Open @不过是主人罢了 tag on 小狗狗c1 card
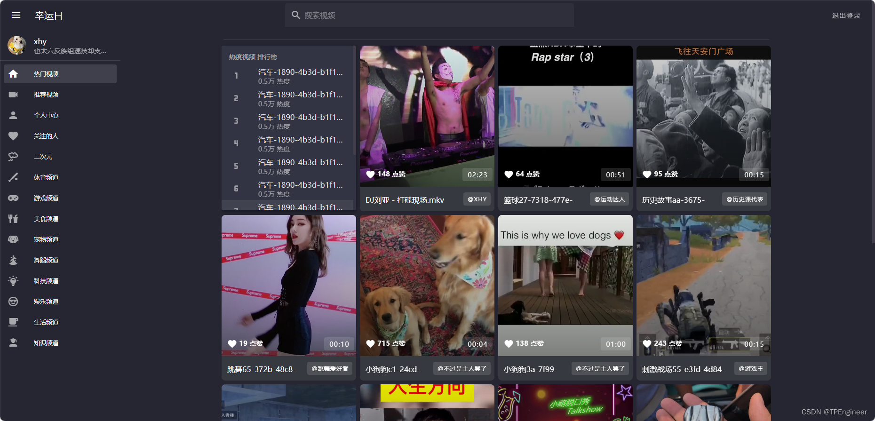This screenshot has height=421, width=875. coord(462,368)
